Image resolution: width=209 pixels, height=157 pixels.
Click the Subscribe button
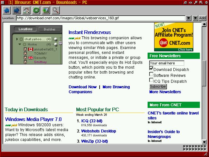[158, 86]
